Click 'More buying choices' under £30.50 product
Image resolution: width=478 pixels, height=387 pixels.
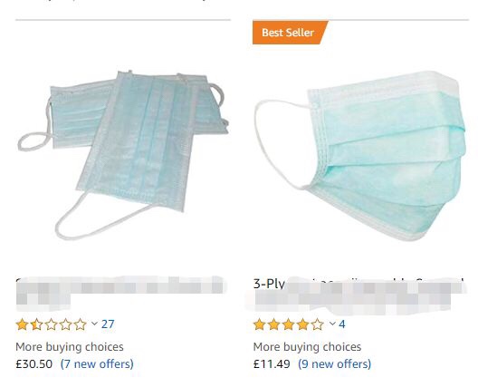point(70,347)
